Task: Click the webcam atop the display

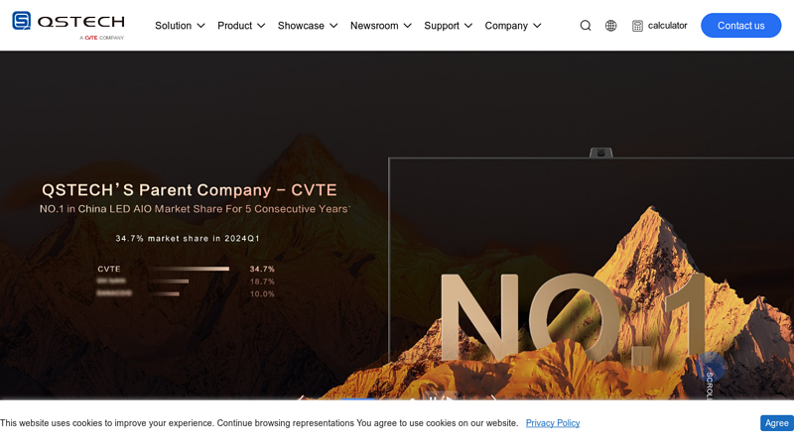Action: (x=601, y=153)
